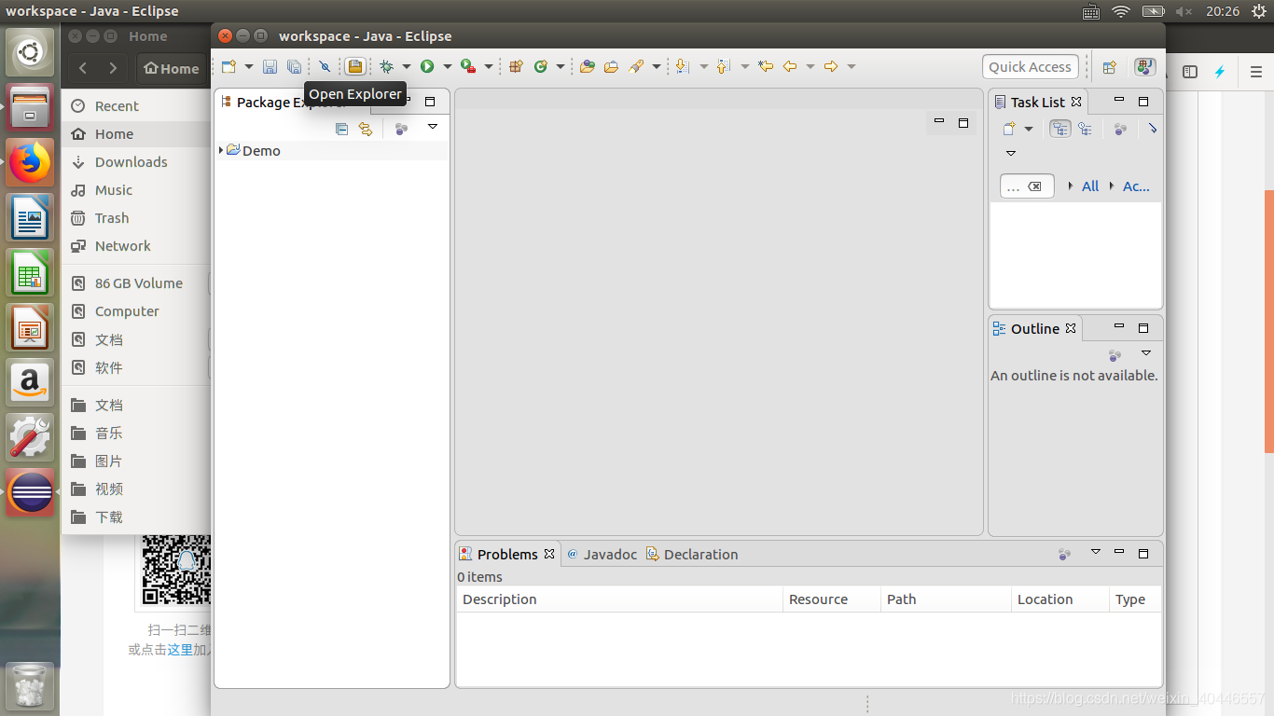Open the Run dropdown arrow
Image resolution: width=1274 pixels, height=716 pixels.
coord(447,66)
